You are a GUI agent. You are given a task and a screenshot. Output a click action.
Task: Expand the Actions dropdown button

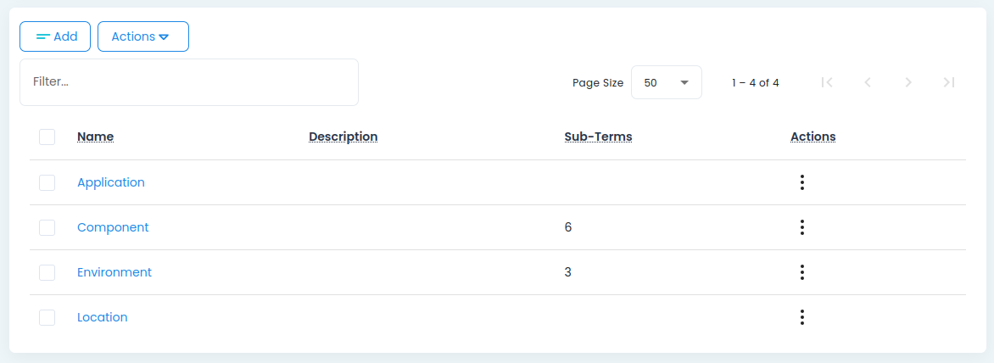click(142, 36)
